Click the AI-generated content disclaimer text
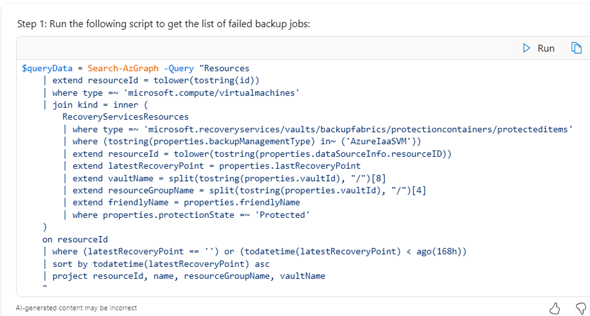Viewport: 590px width, 316px height. 76,308
